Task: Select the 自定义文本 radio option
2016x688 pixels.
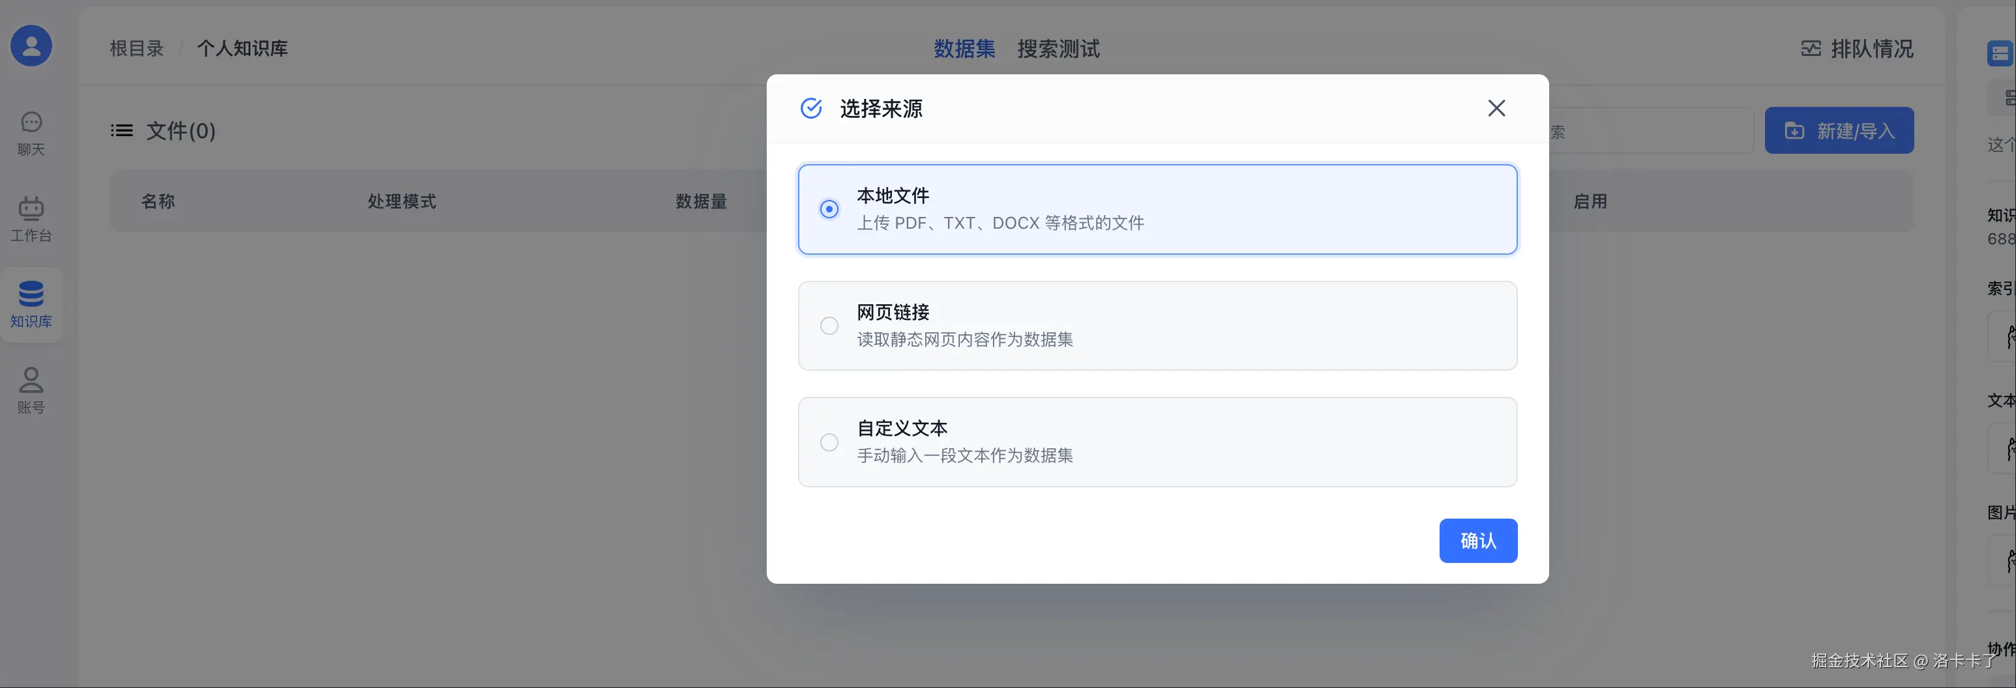Action: (x=829, y=442)
